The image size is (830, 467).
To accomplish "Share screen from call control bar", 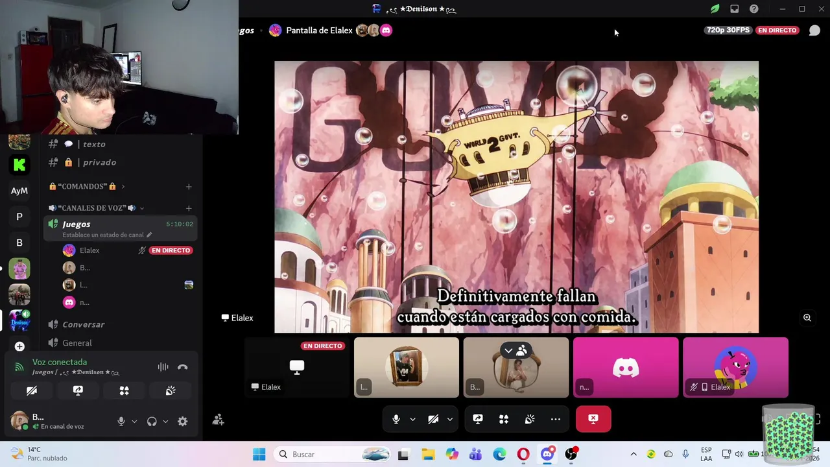I will click(478, 419).
